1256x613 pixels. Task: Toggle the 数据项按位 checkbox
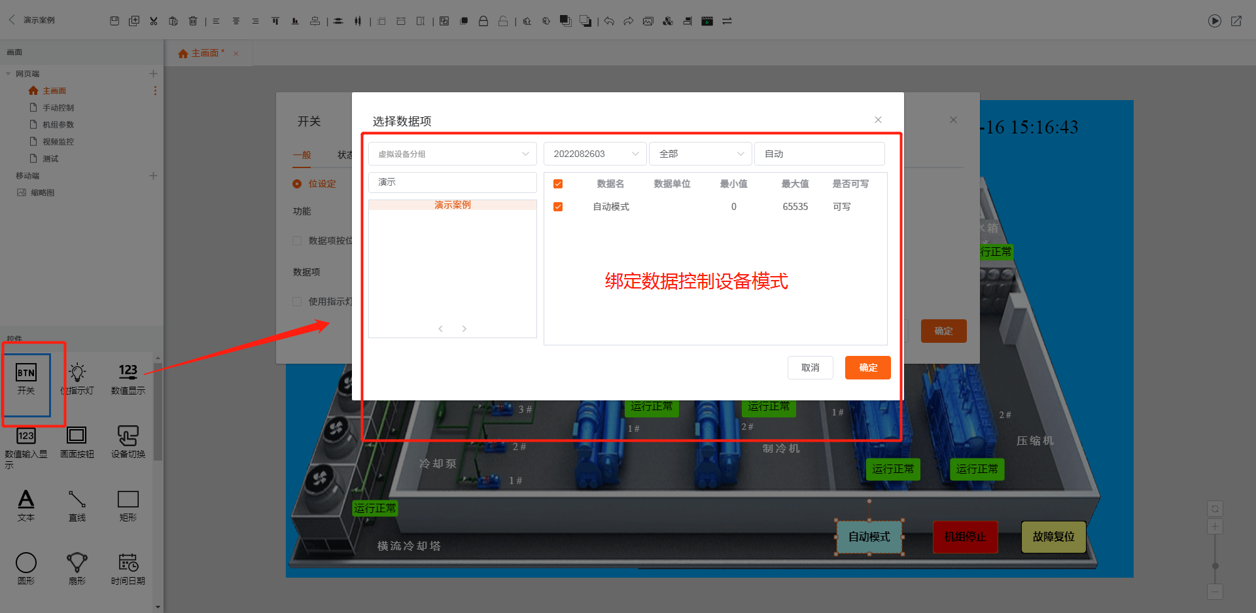(297, 241)
